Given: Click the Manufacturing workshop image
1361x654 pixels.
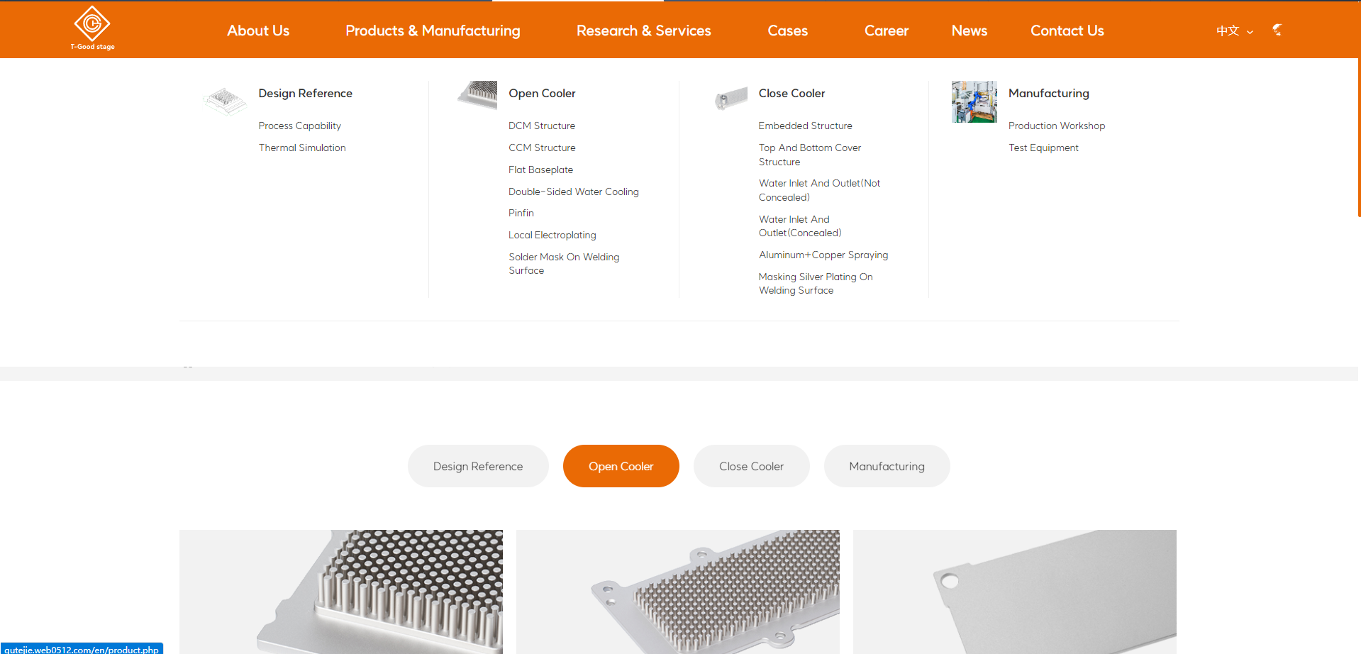Looking at the screenshot, I should pyautogui.click(x=974, y=101).
